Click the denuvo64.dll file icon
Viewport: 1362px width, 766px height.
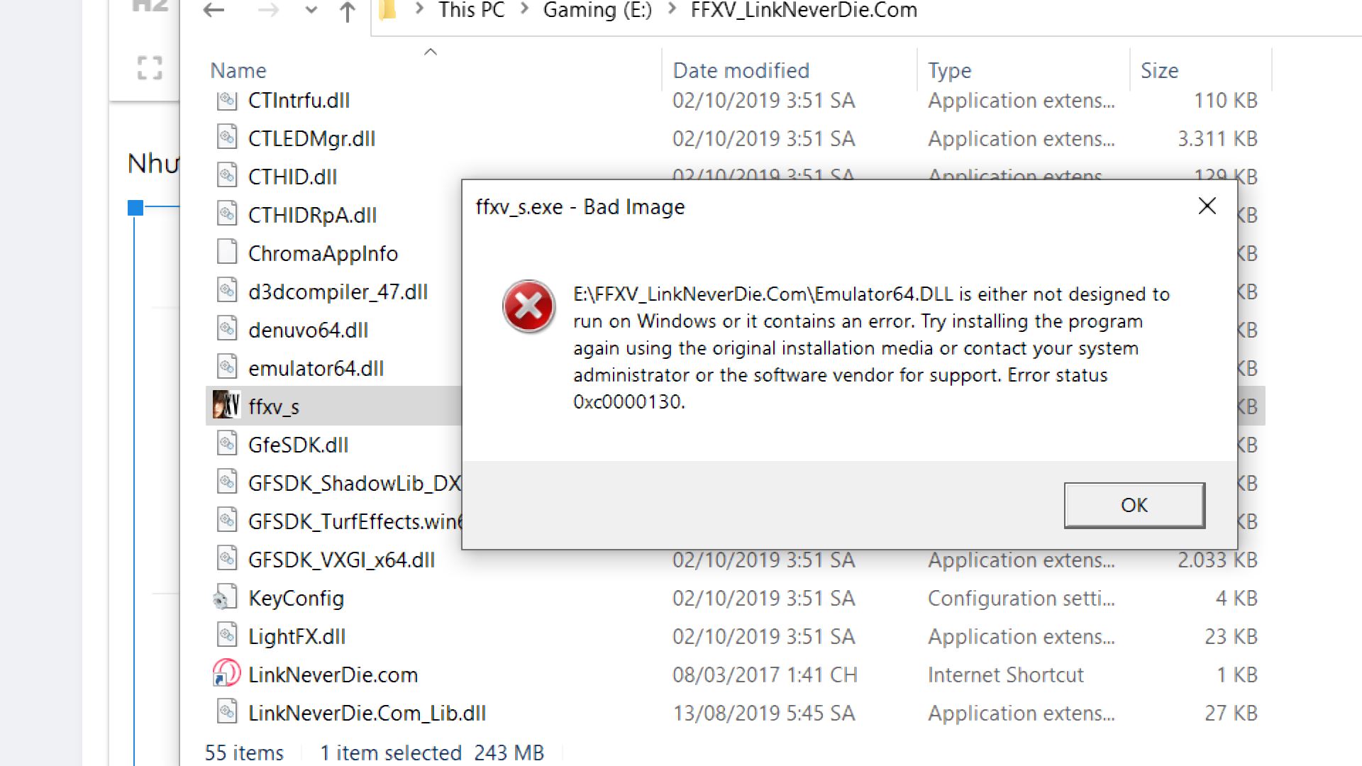point(227,328)
